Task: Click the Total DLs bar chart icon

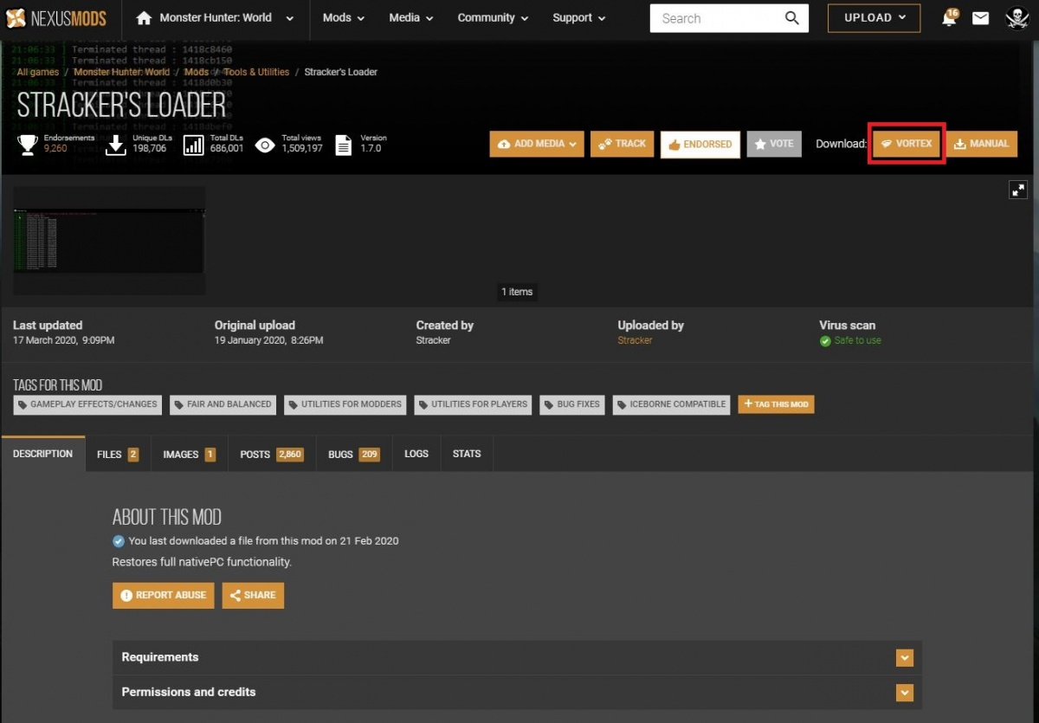Action: [194, 144]
